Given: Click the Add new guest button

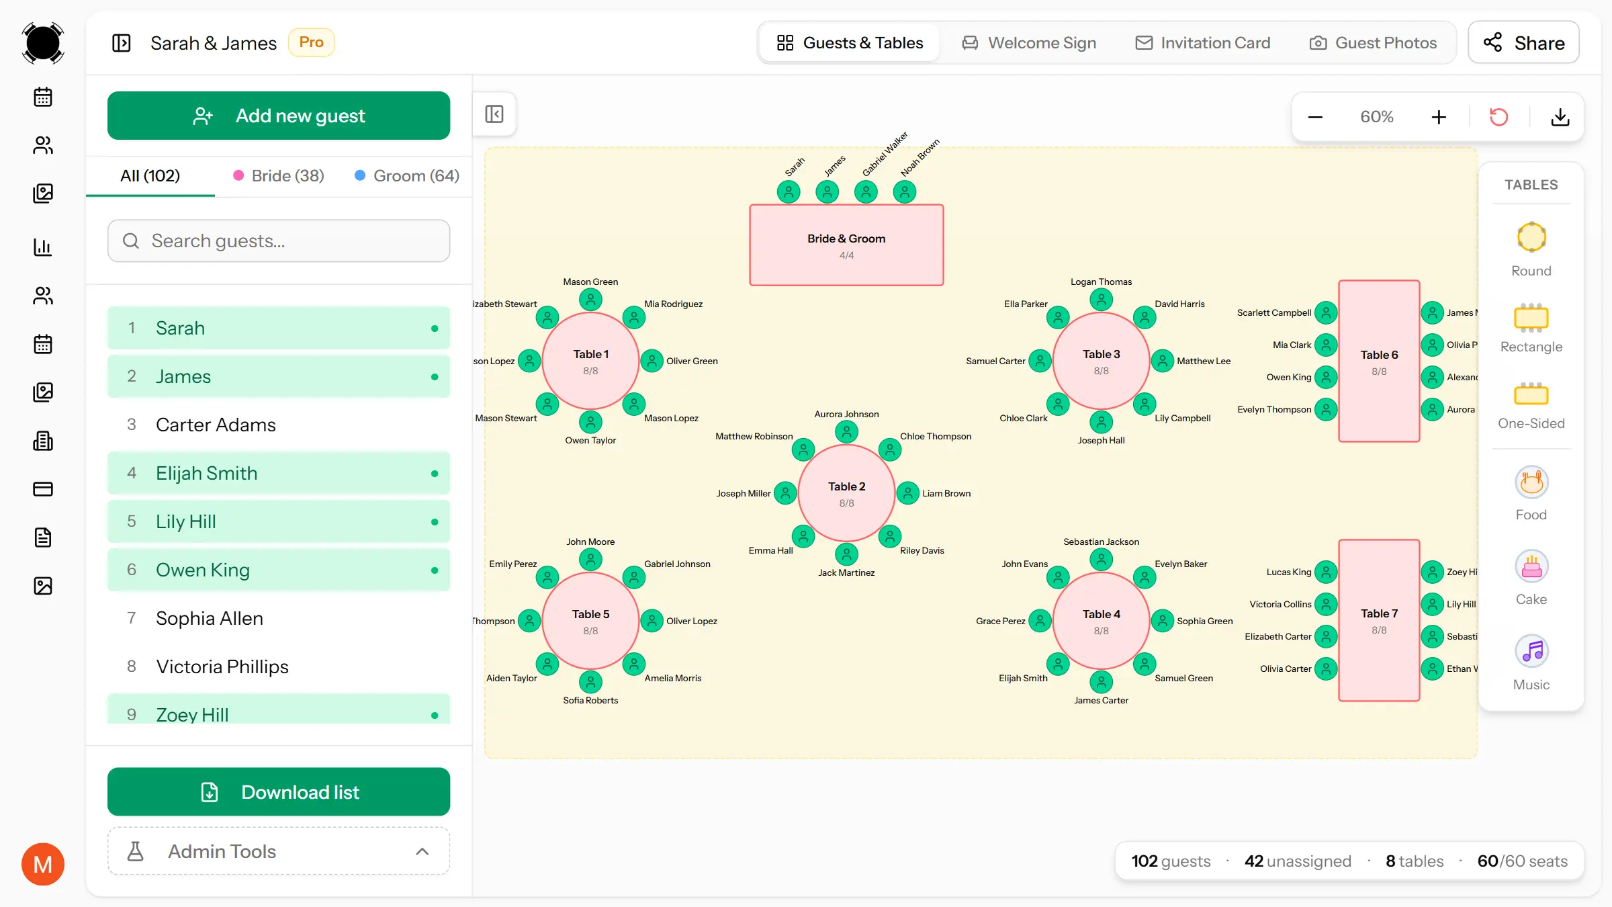Looking at the screenshot, I should [x=278, y=116].
